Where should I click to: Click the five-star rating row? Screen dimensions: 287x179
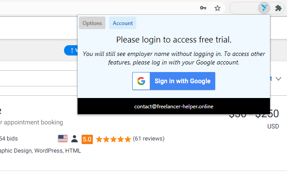tap(113, 139)
